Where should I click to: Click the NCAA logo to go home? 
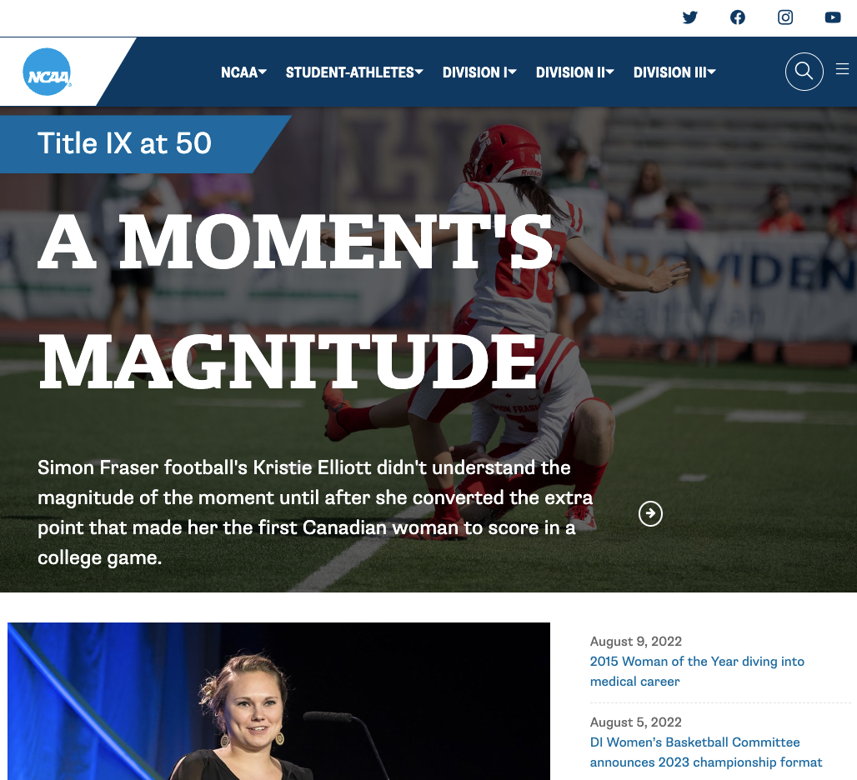point(47,72)
